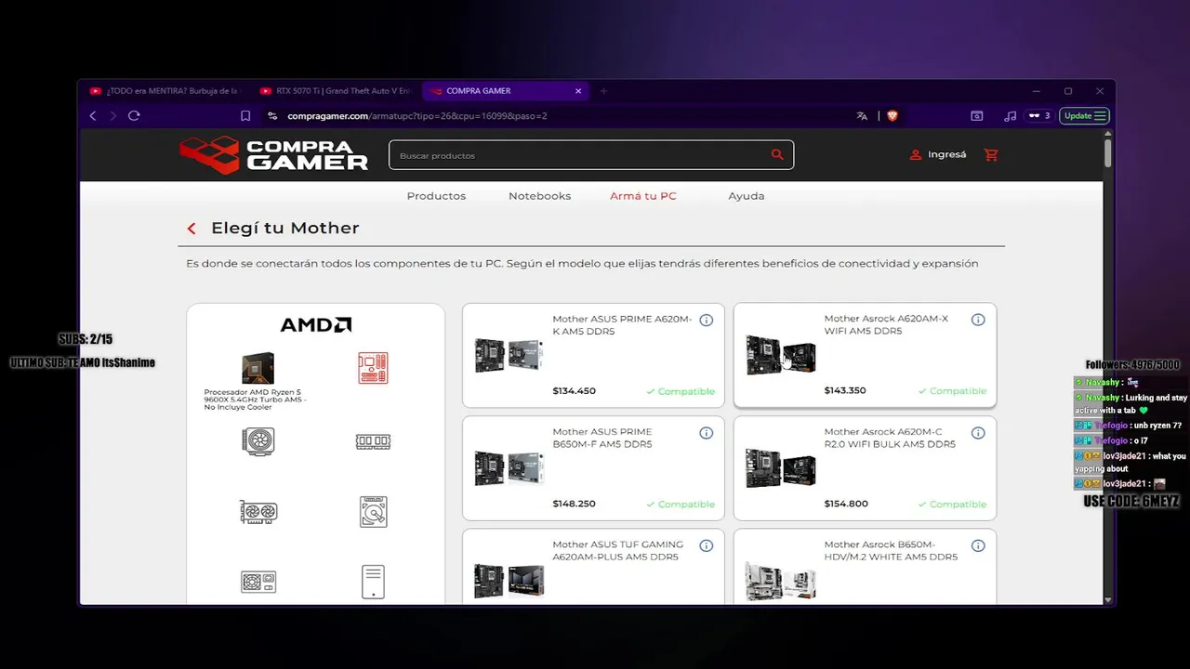Click the compragamer.com address bar URL
The height and width of the screenshot is (669, 1190).
pos(416,116)
